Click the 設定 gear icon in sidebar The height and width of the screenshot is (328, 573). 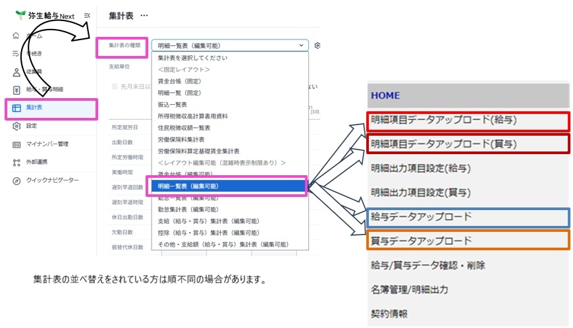point(16,126)
